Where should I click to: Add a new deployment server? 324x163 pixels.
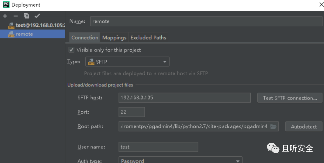[x=5, y=16]
